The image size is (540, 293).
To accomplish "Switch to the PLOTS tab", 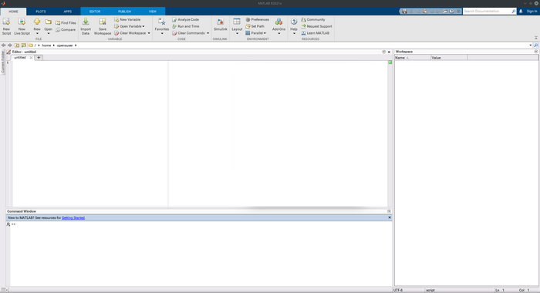I will [x=41, y=12].
